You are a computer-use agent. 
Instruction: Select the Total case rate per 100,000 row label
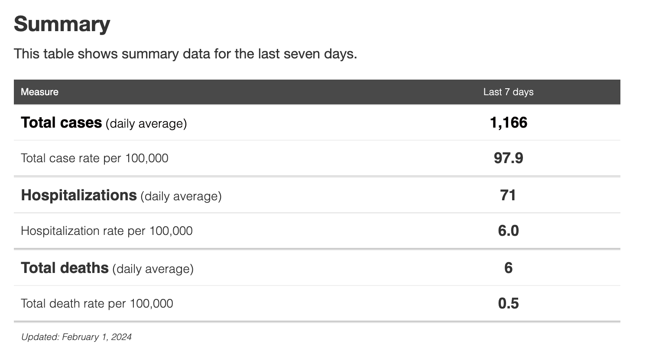[x=94, y=158]
